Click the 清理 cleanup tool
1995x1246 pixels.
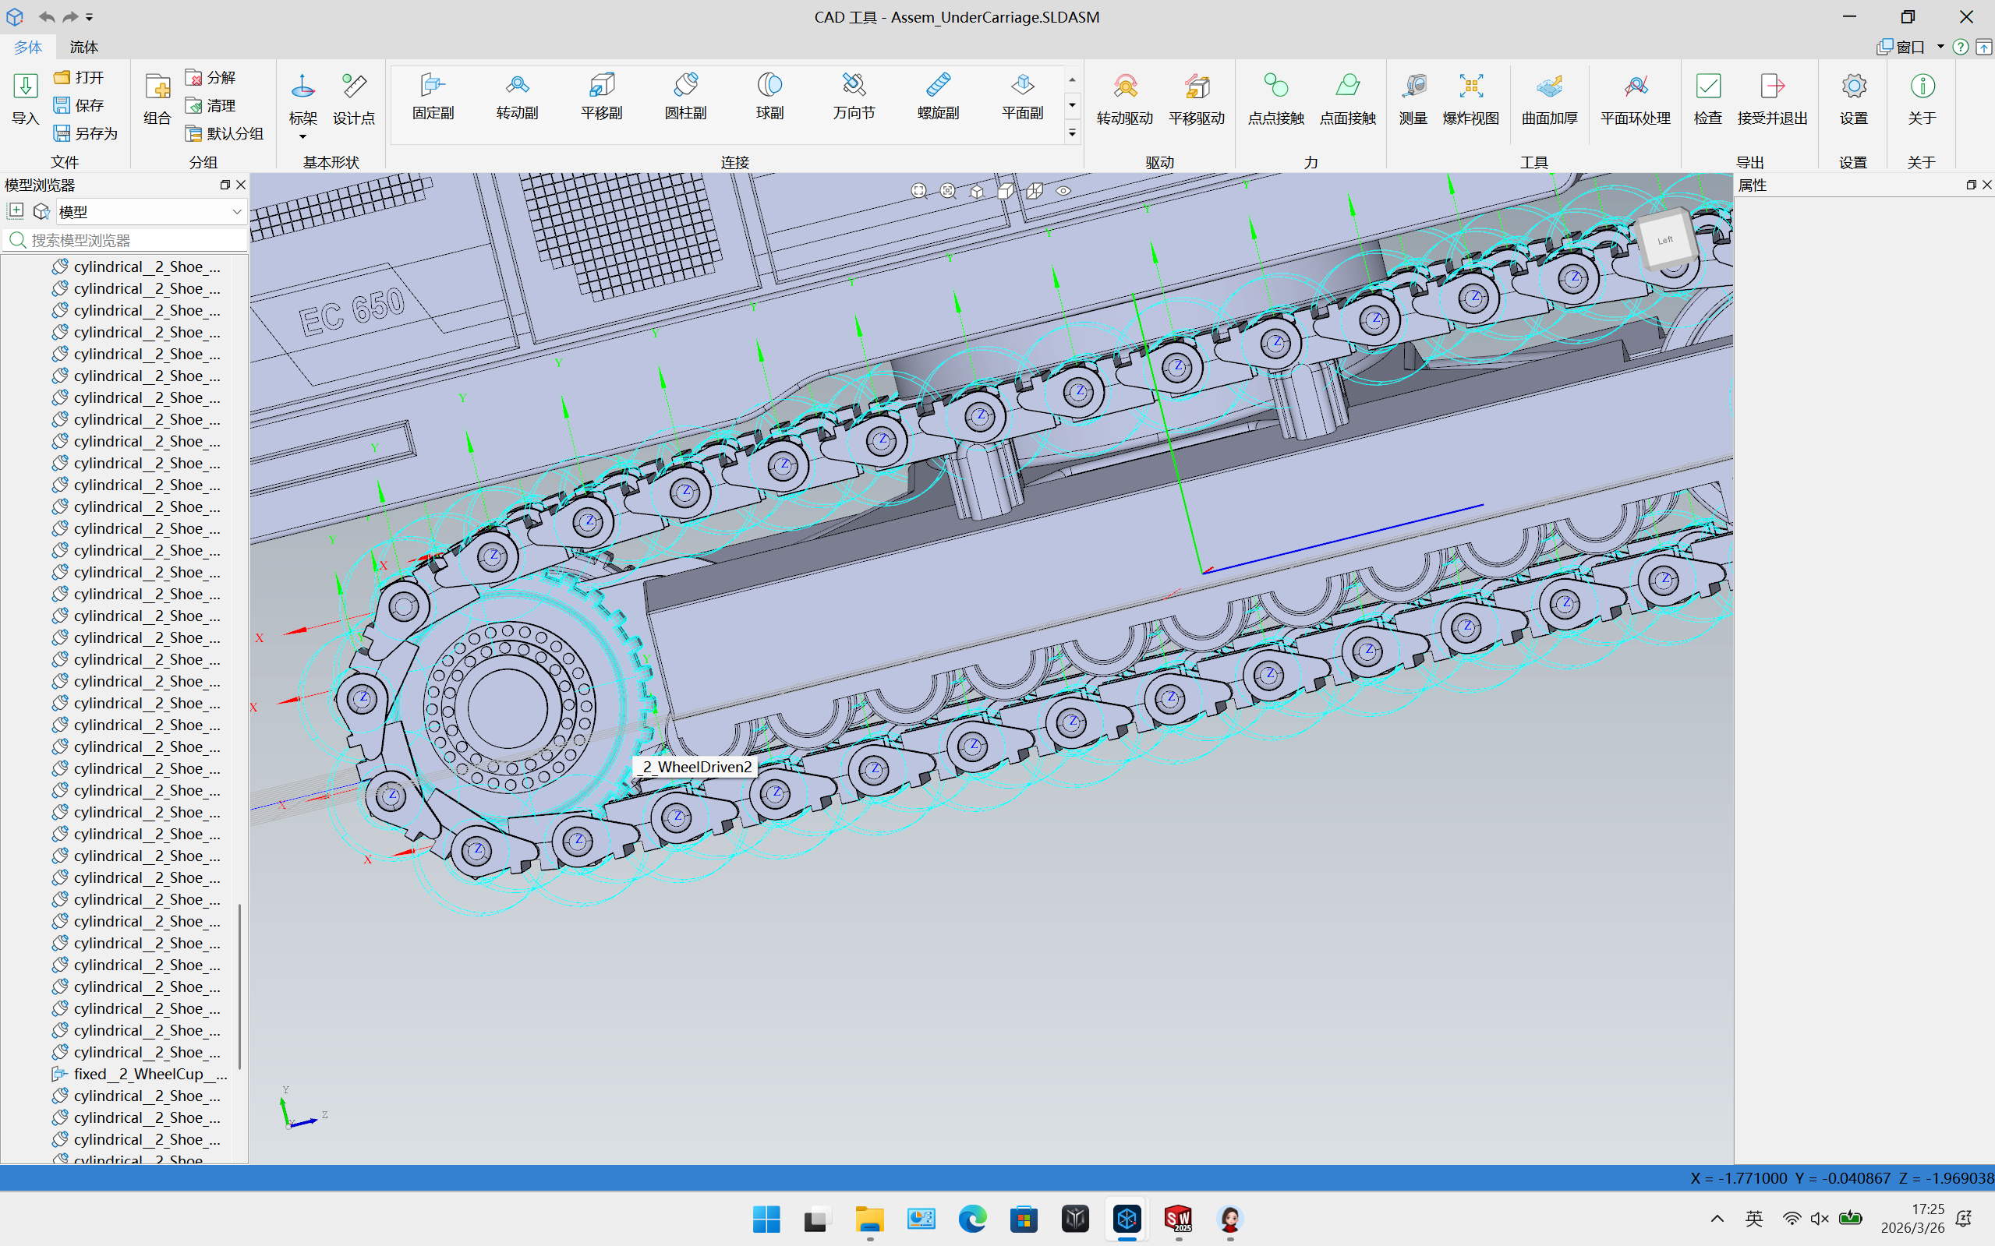(x=211, y=105)
